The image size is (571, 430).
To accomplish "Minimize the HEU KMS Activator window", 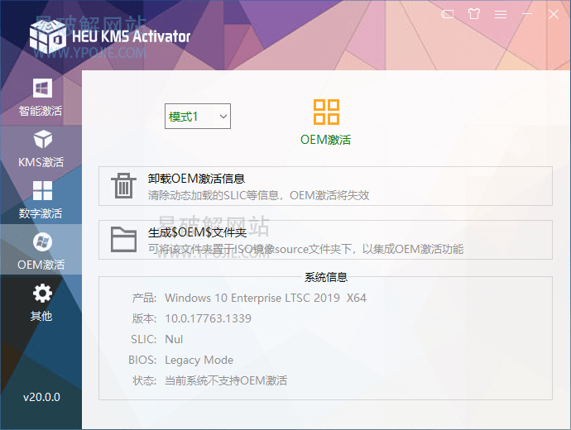I will [x=527, y=14].
